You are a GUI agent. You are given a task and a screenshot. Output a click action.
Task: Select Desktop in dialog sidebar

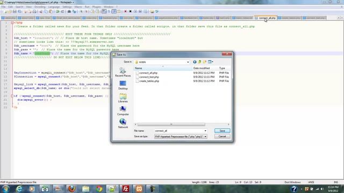[x=123, y=85]
